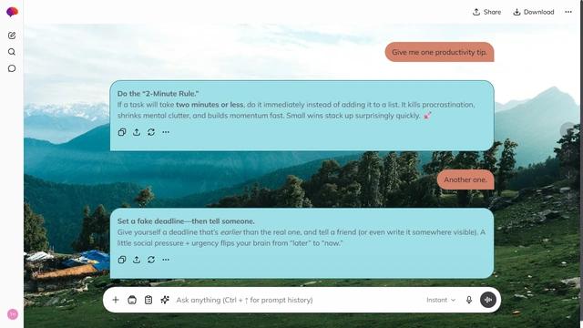Viewport: 583px width, 328px height.
Task: Copy the "2-Minute Rule" response
Action: tap(122, 132)
